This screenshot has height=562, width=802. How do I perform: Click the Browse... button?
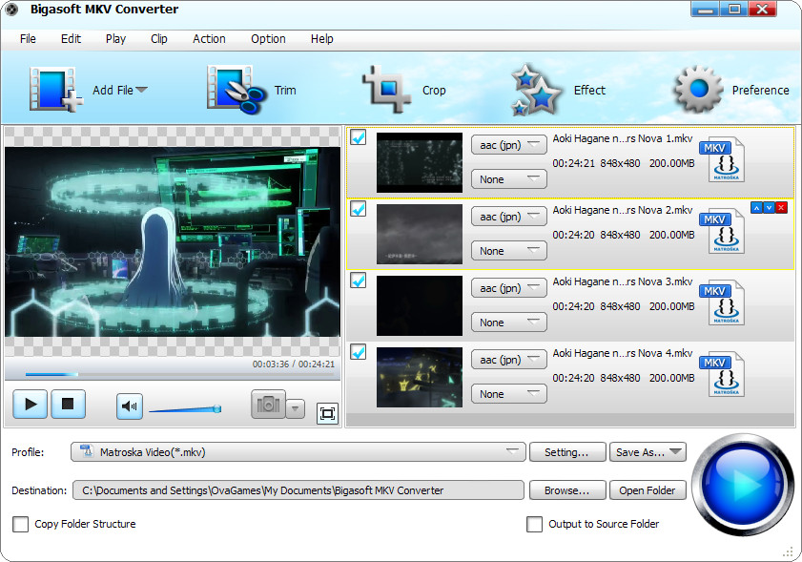[567, 490]
